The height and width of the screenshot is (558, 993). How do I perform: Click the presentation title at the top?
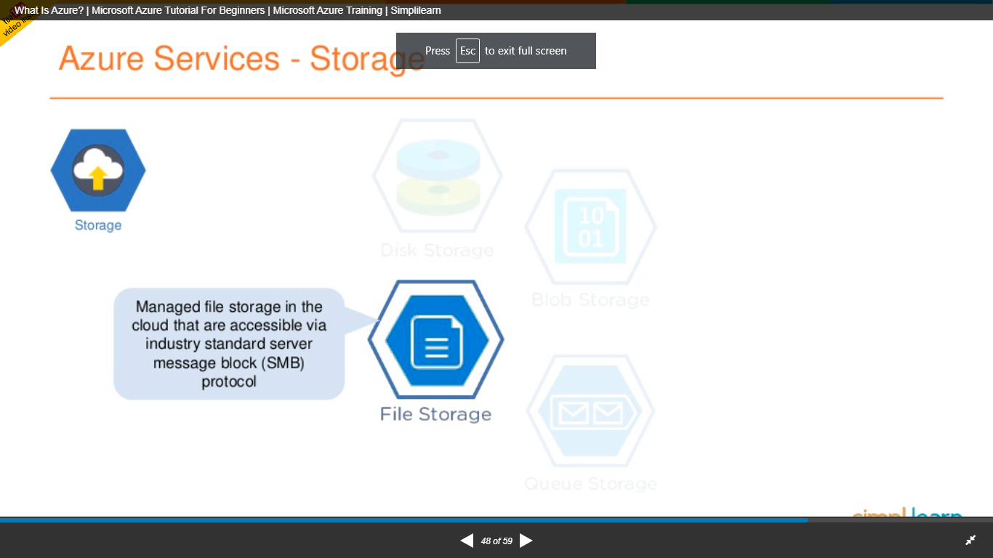pyautogui.click(x=228, y=10)
